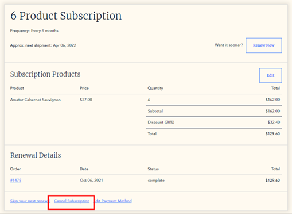292x214 pixels.
Task: Click the Subtotal label
Action: click(155, 111)
